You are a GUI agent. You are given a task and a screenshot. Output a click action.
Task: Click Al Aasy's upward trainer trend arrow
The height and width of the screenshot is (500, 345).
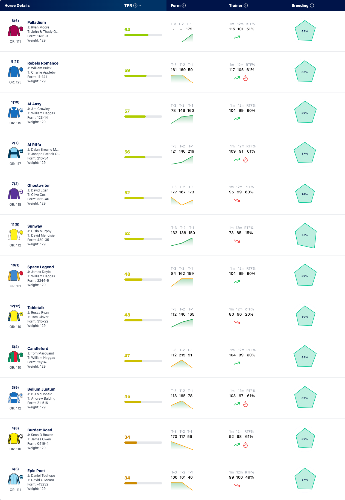237,119
